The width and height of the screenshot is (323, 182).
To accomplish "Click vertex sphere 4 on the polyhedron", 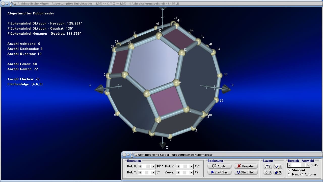I will click(152, 133).
